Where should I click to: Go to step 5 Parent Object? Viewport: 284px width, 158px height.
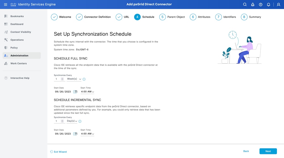click(x=172, y=17)
